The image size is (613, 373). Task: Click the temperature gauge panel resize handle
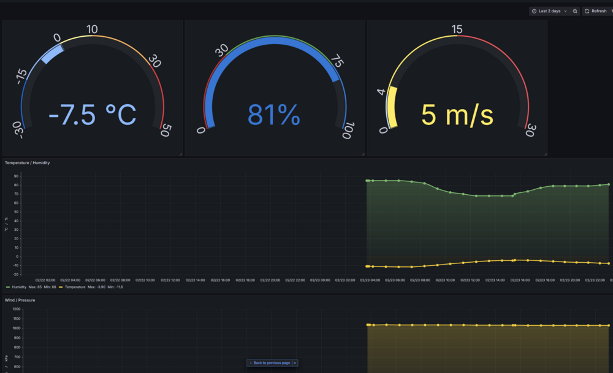pos(181,154)
